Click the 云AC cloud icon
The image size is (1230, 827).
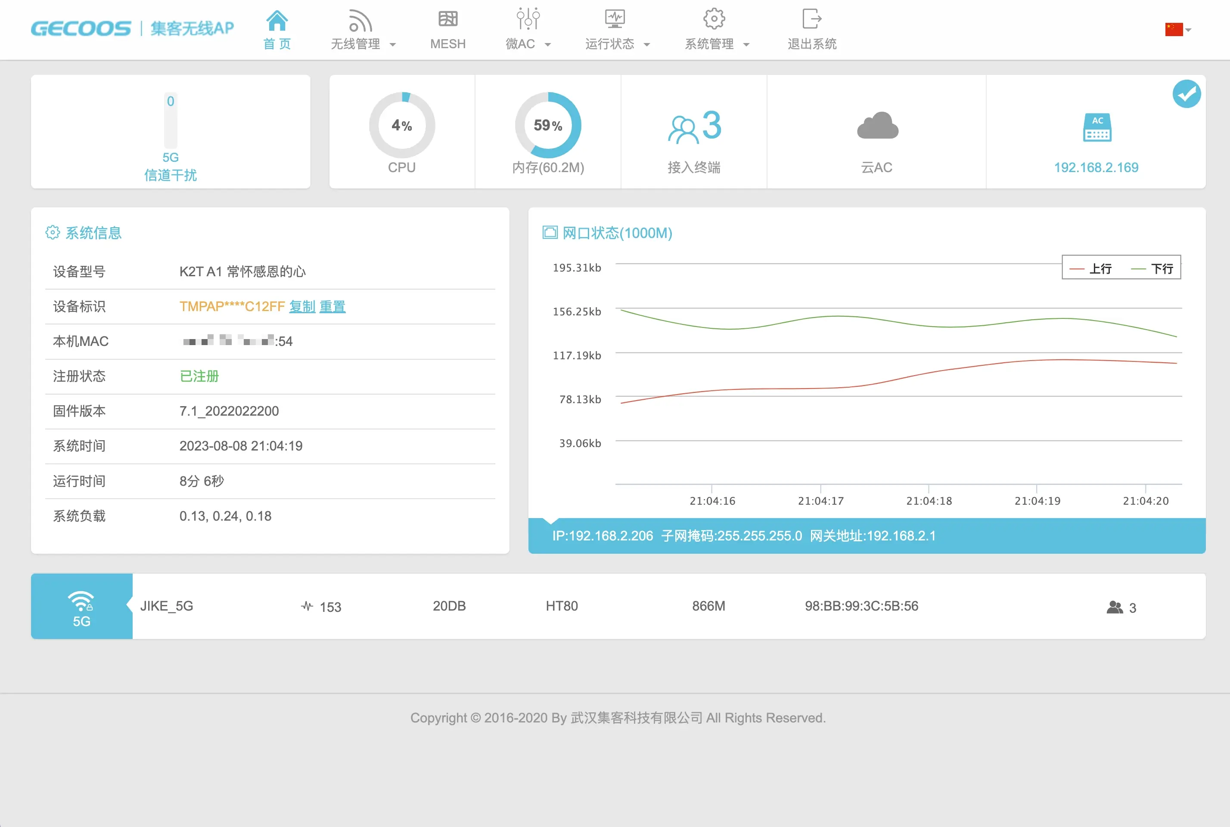click(877, 126)
